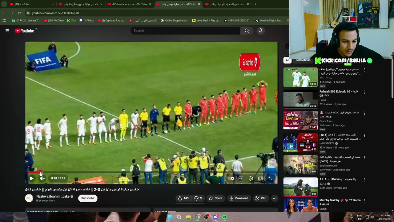Open Discord from the taskbar
Viewport: 394px width, 222px height.
(215, 217)
